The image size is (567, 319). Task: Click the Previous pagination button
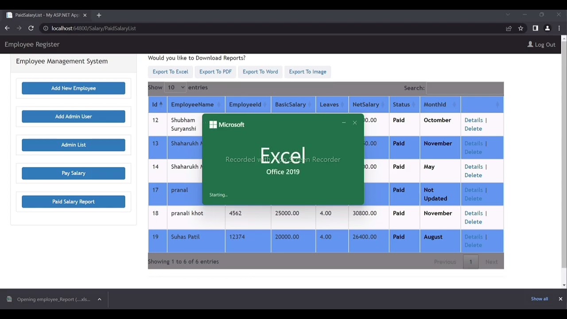(x=445, y=262)
